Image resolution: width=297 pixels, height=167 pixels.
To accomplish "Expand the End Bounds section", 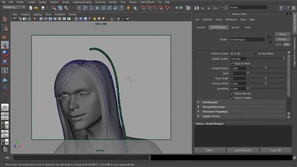I will [199, 102].
